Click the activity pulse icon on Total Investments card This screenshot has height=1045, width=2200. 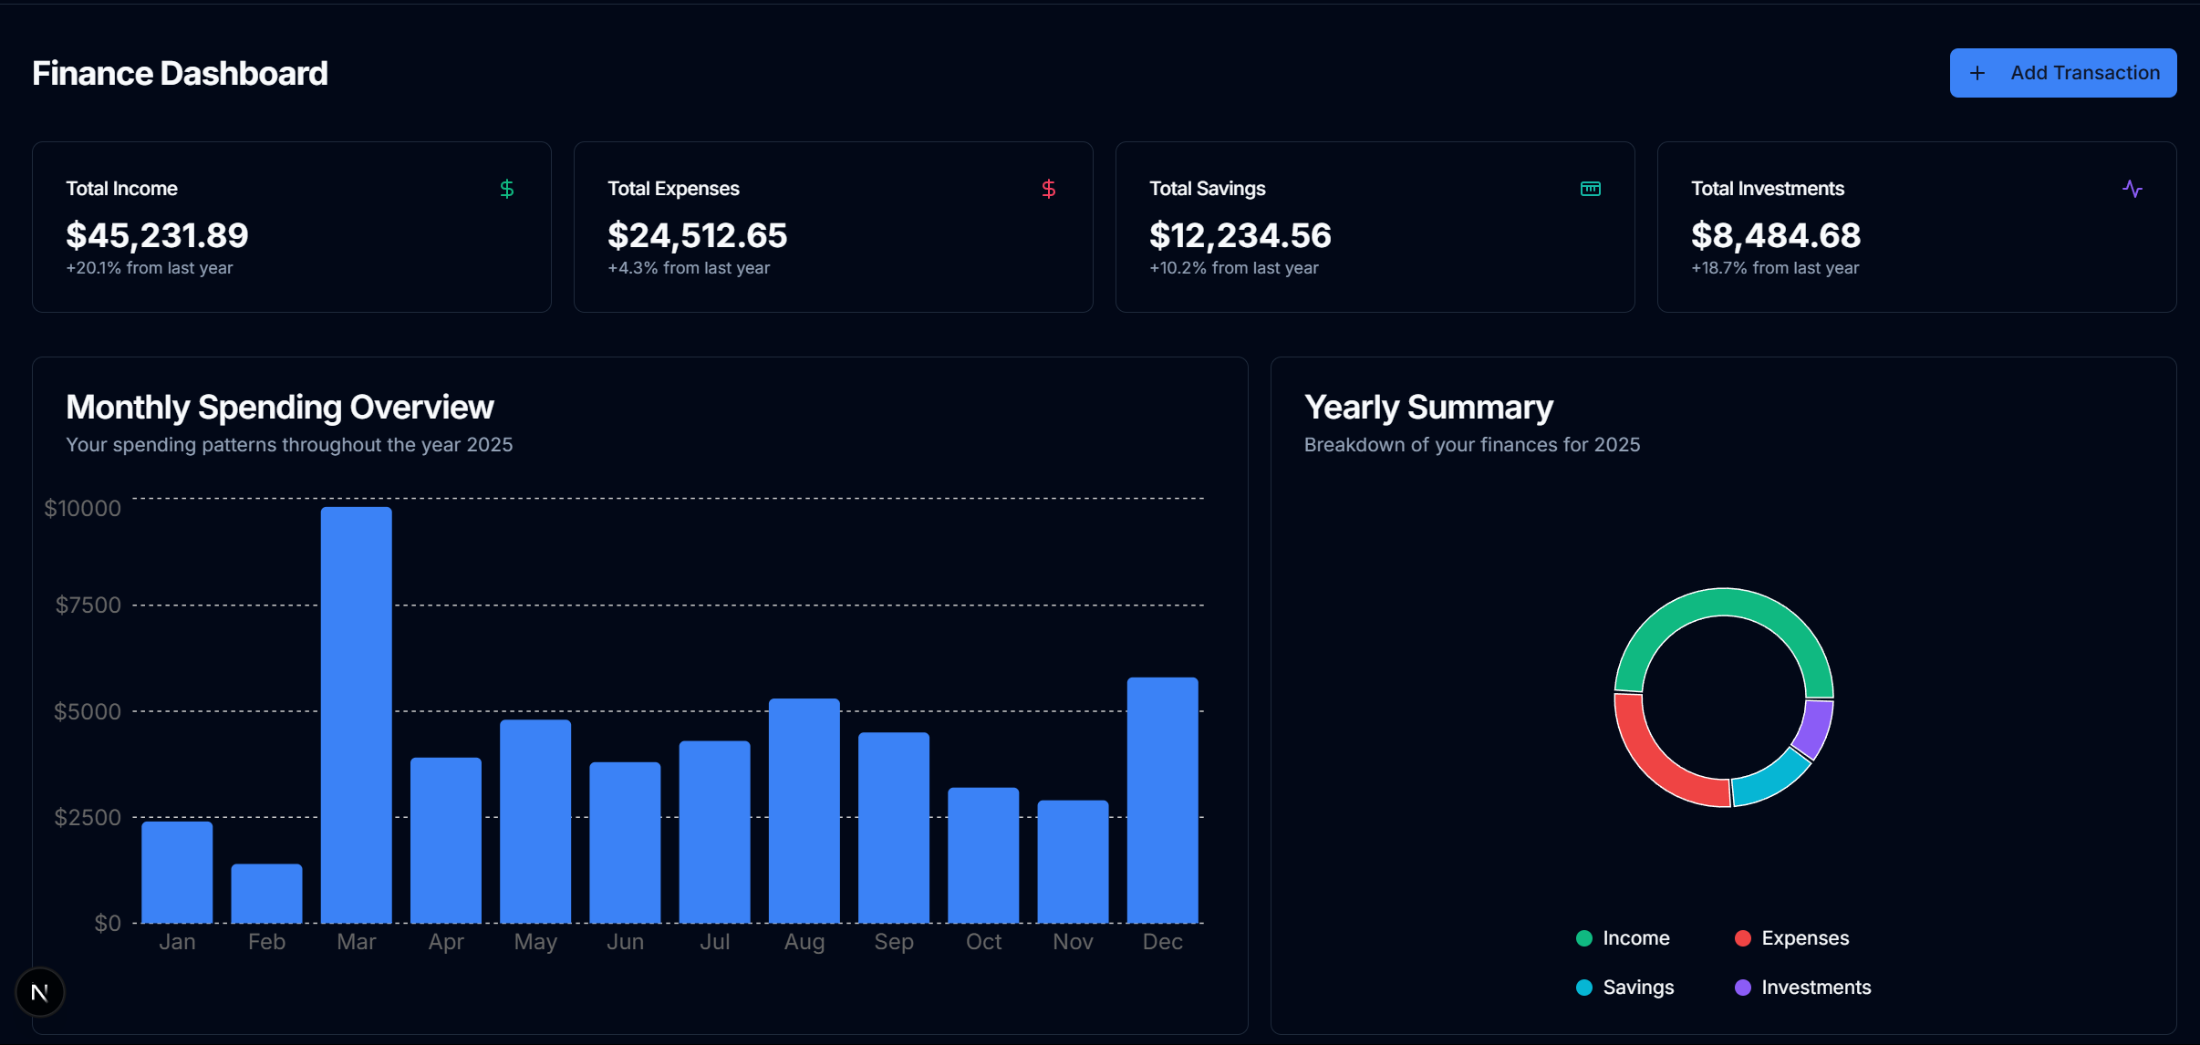point(2132,189)
